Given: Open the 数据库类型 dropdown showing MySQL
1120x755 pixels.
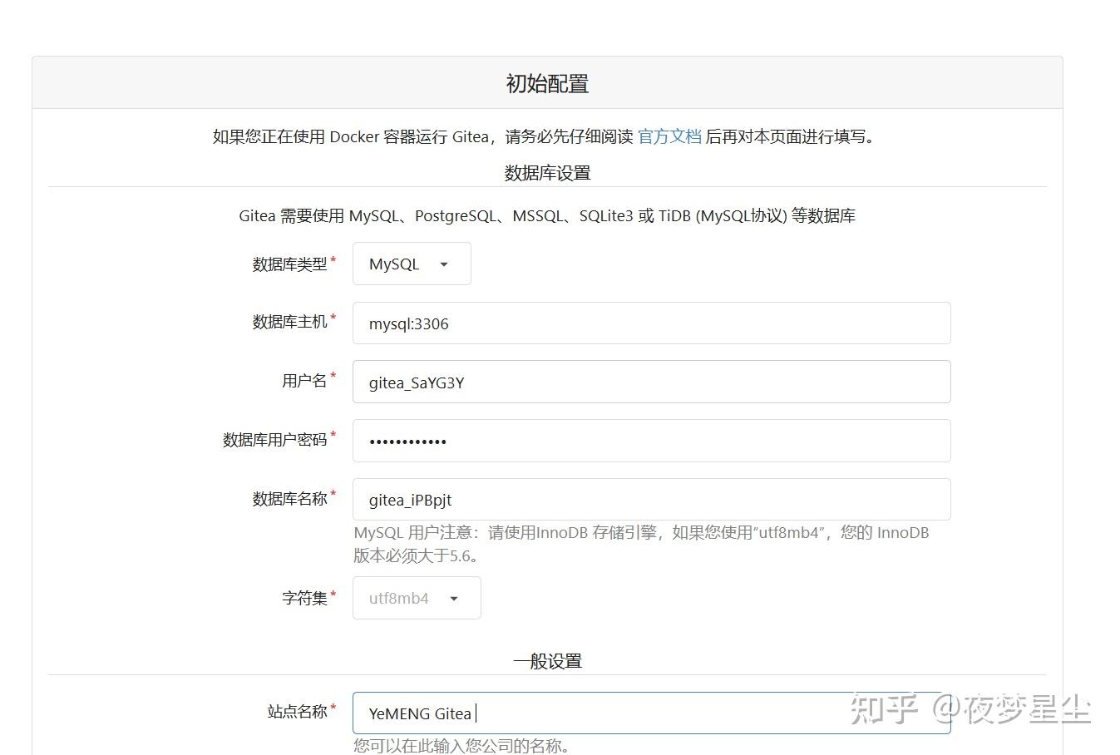Looking at the screenshot, I should tap(411, 263).
